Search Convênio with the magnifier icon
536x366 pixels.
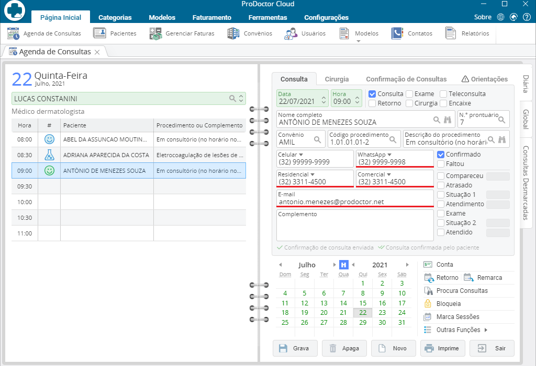click(317, 139)
